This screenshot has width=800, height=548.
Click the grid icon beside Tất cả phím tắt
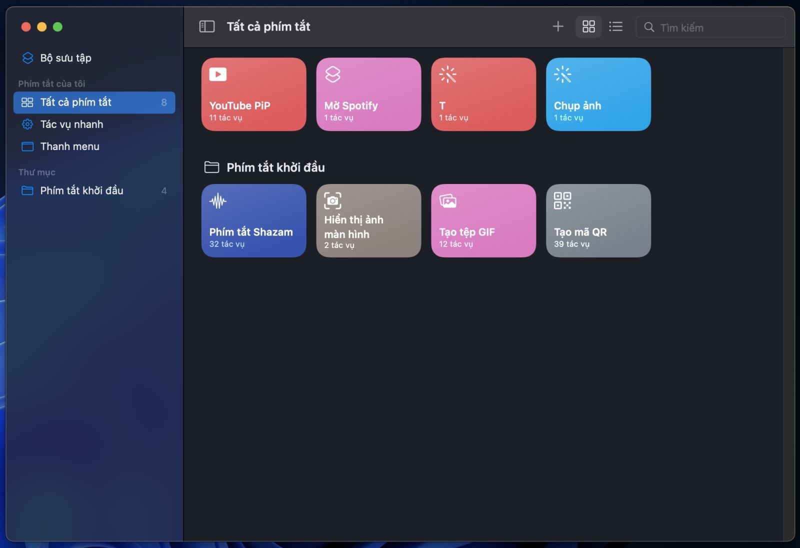click(27, 102)
